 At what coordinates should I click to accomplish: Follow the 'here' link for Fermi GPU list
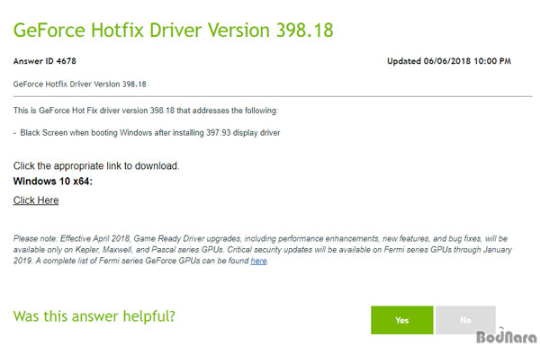[258, 261]
